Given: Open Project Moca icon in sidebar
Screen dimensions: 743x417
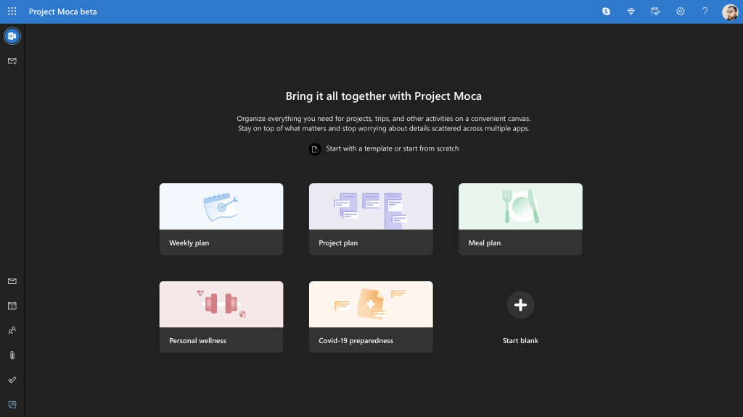Looking at the screenshot, I should click(12, 404).
